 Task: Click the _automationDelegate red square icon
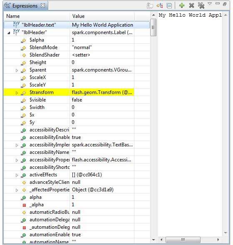point(24,228)
